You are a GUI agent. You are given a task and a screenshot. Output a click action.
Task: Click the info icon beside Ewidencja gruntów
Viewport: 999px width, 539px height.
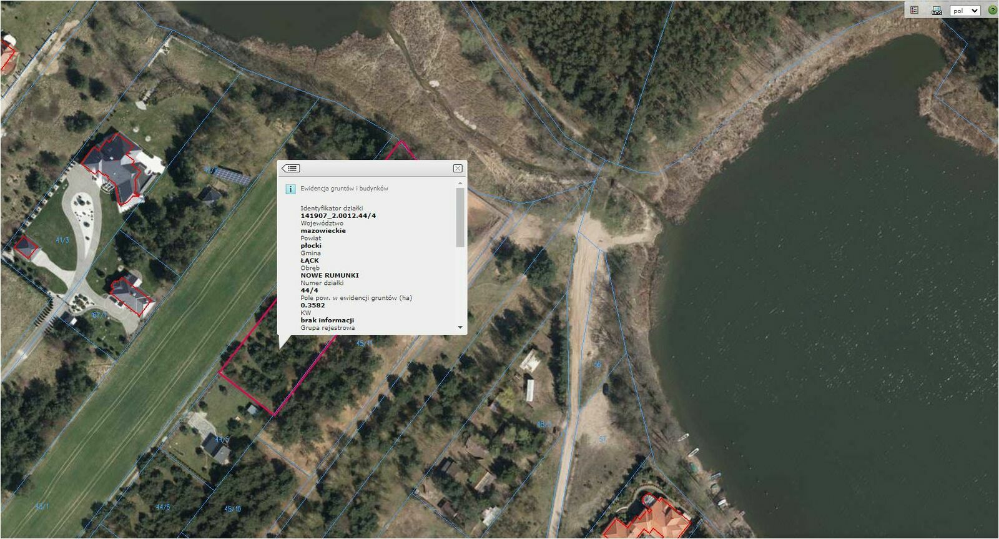coord(290,189)
